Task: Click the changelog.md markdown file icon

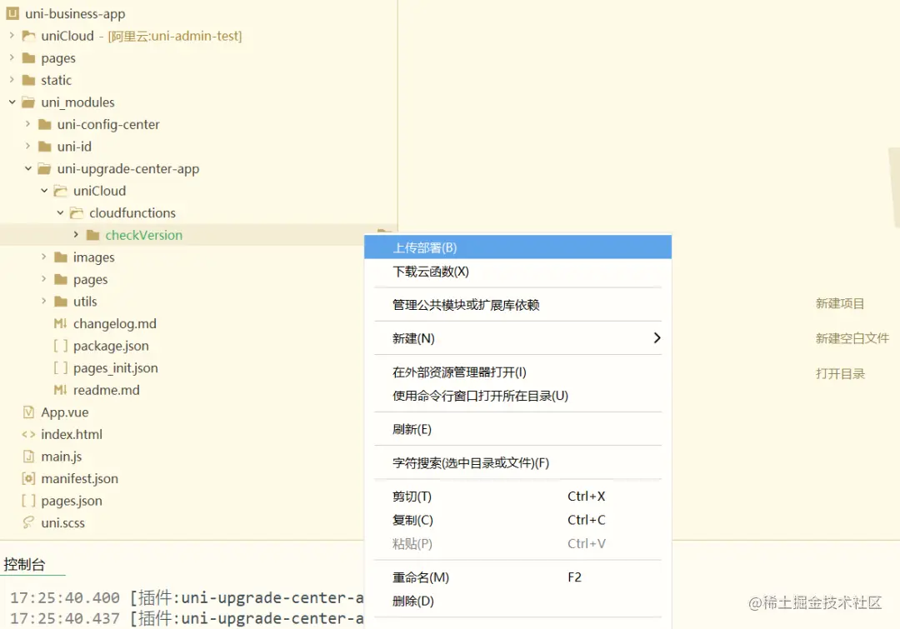Action: click(x=60, y=324)
